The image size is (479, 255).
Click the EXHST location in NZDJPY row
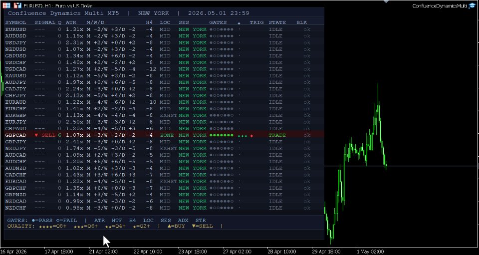click(169, 148)
